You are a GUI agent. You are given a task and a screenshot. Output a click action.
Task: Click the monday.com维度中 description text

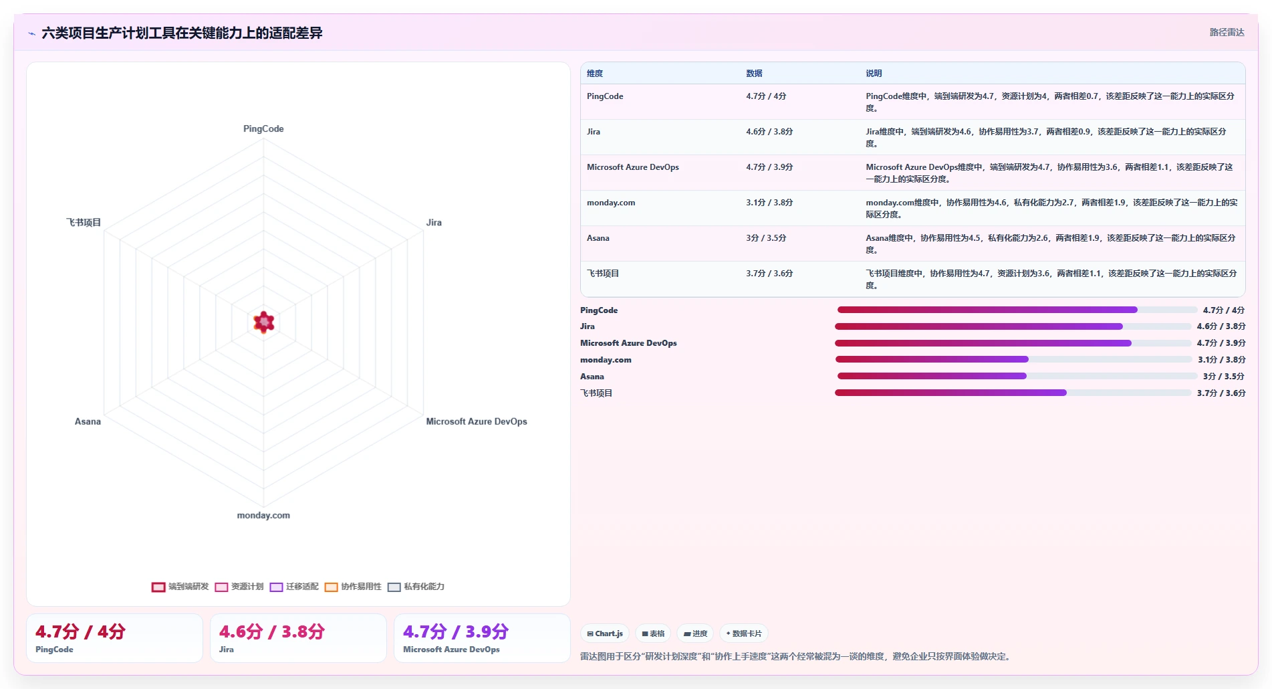coord(1051,209)
